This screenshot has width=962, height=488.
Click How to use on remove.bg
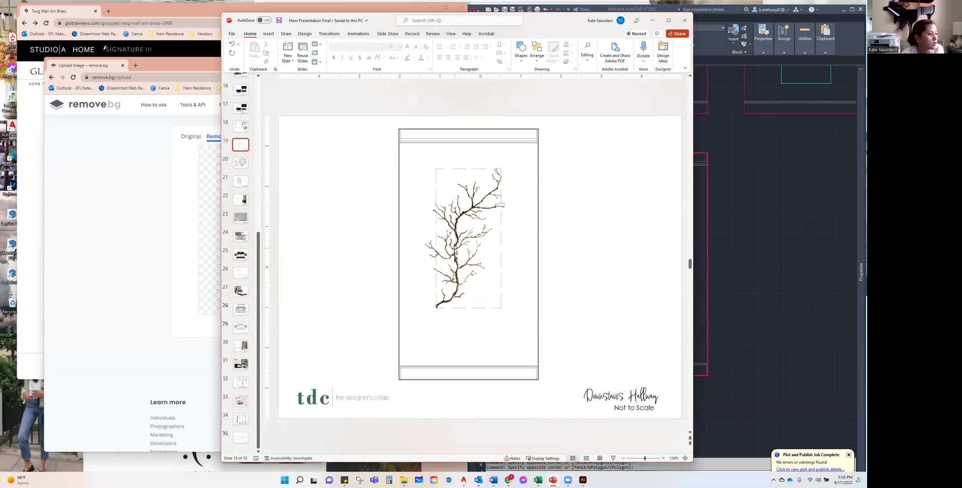pyautogui.click(x=154, y=105)
